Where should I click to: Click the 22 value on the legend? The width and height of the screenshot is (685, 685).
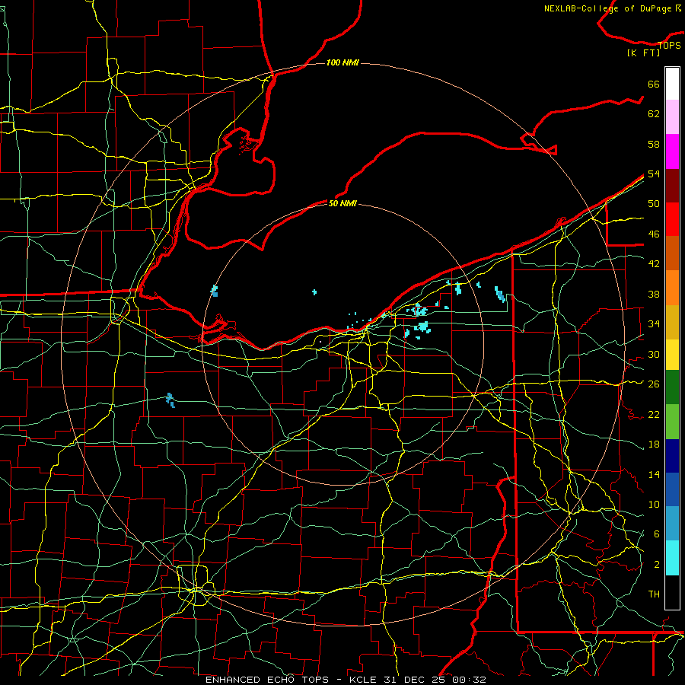(x=654, y=414)
